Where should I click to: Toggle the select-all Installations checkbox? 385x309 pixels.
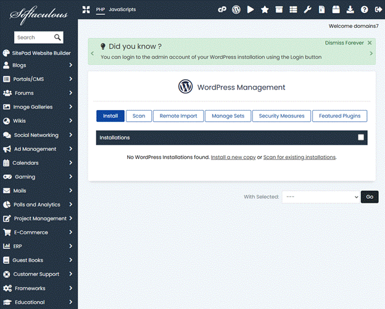(361, 137)
